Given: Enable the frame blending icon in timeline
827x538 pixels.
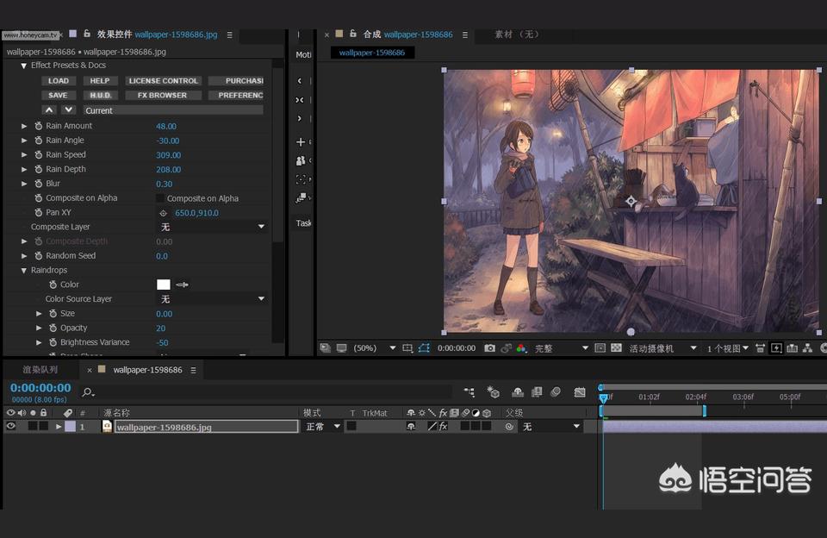Looking at the screenshot, I should point(537,391).
